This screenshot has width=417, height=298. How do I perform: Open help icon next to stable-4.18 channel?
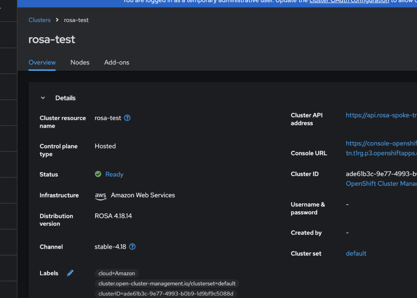(132, 247)
